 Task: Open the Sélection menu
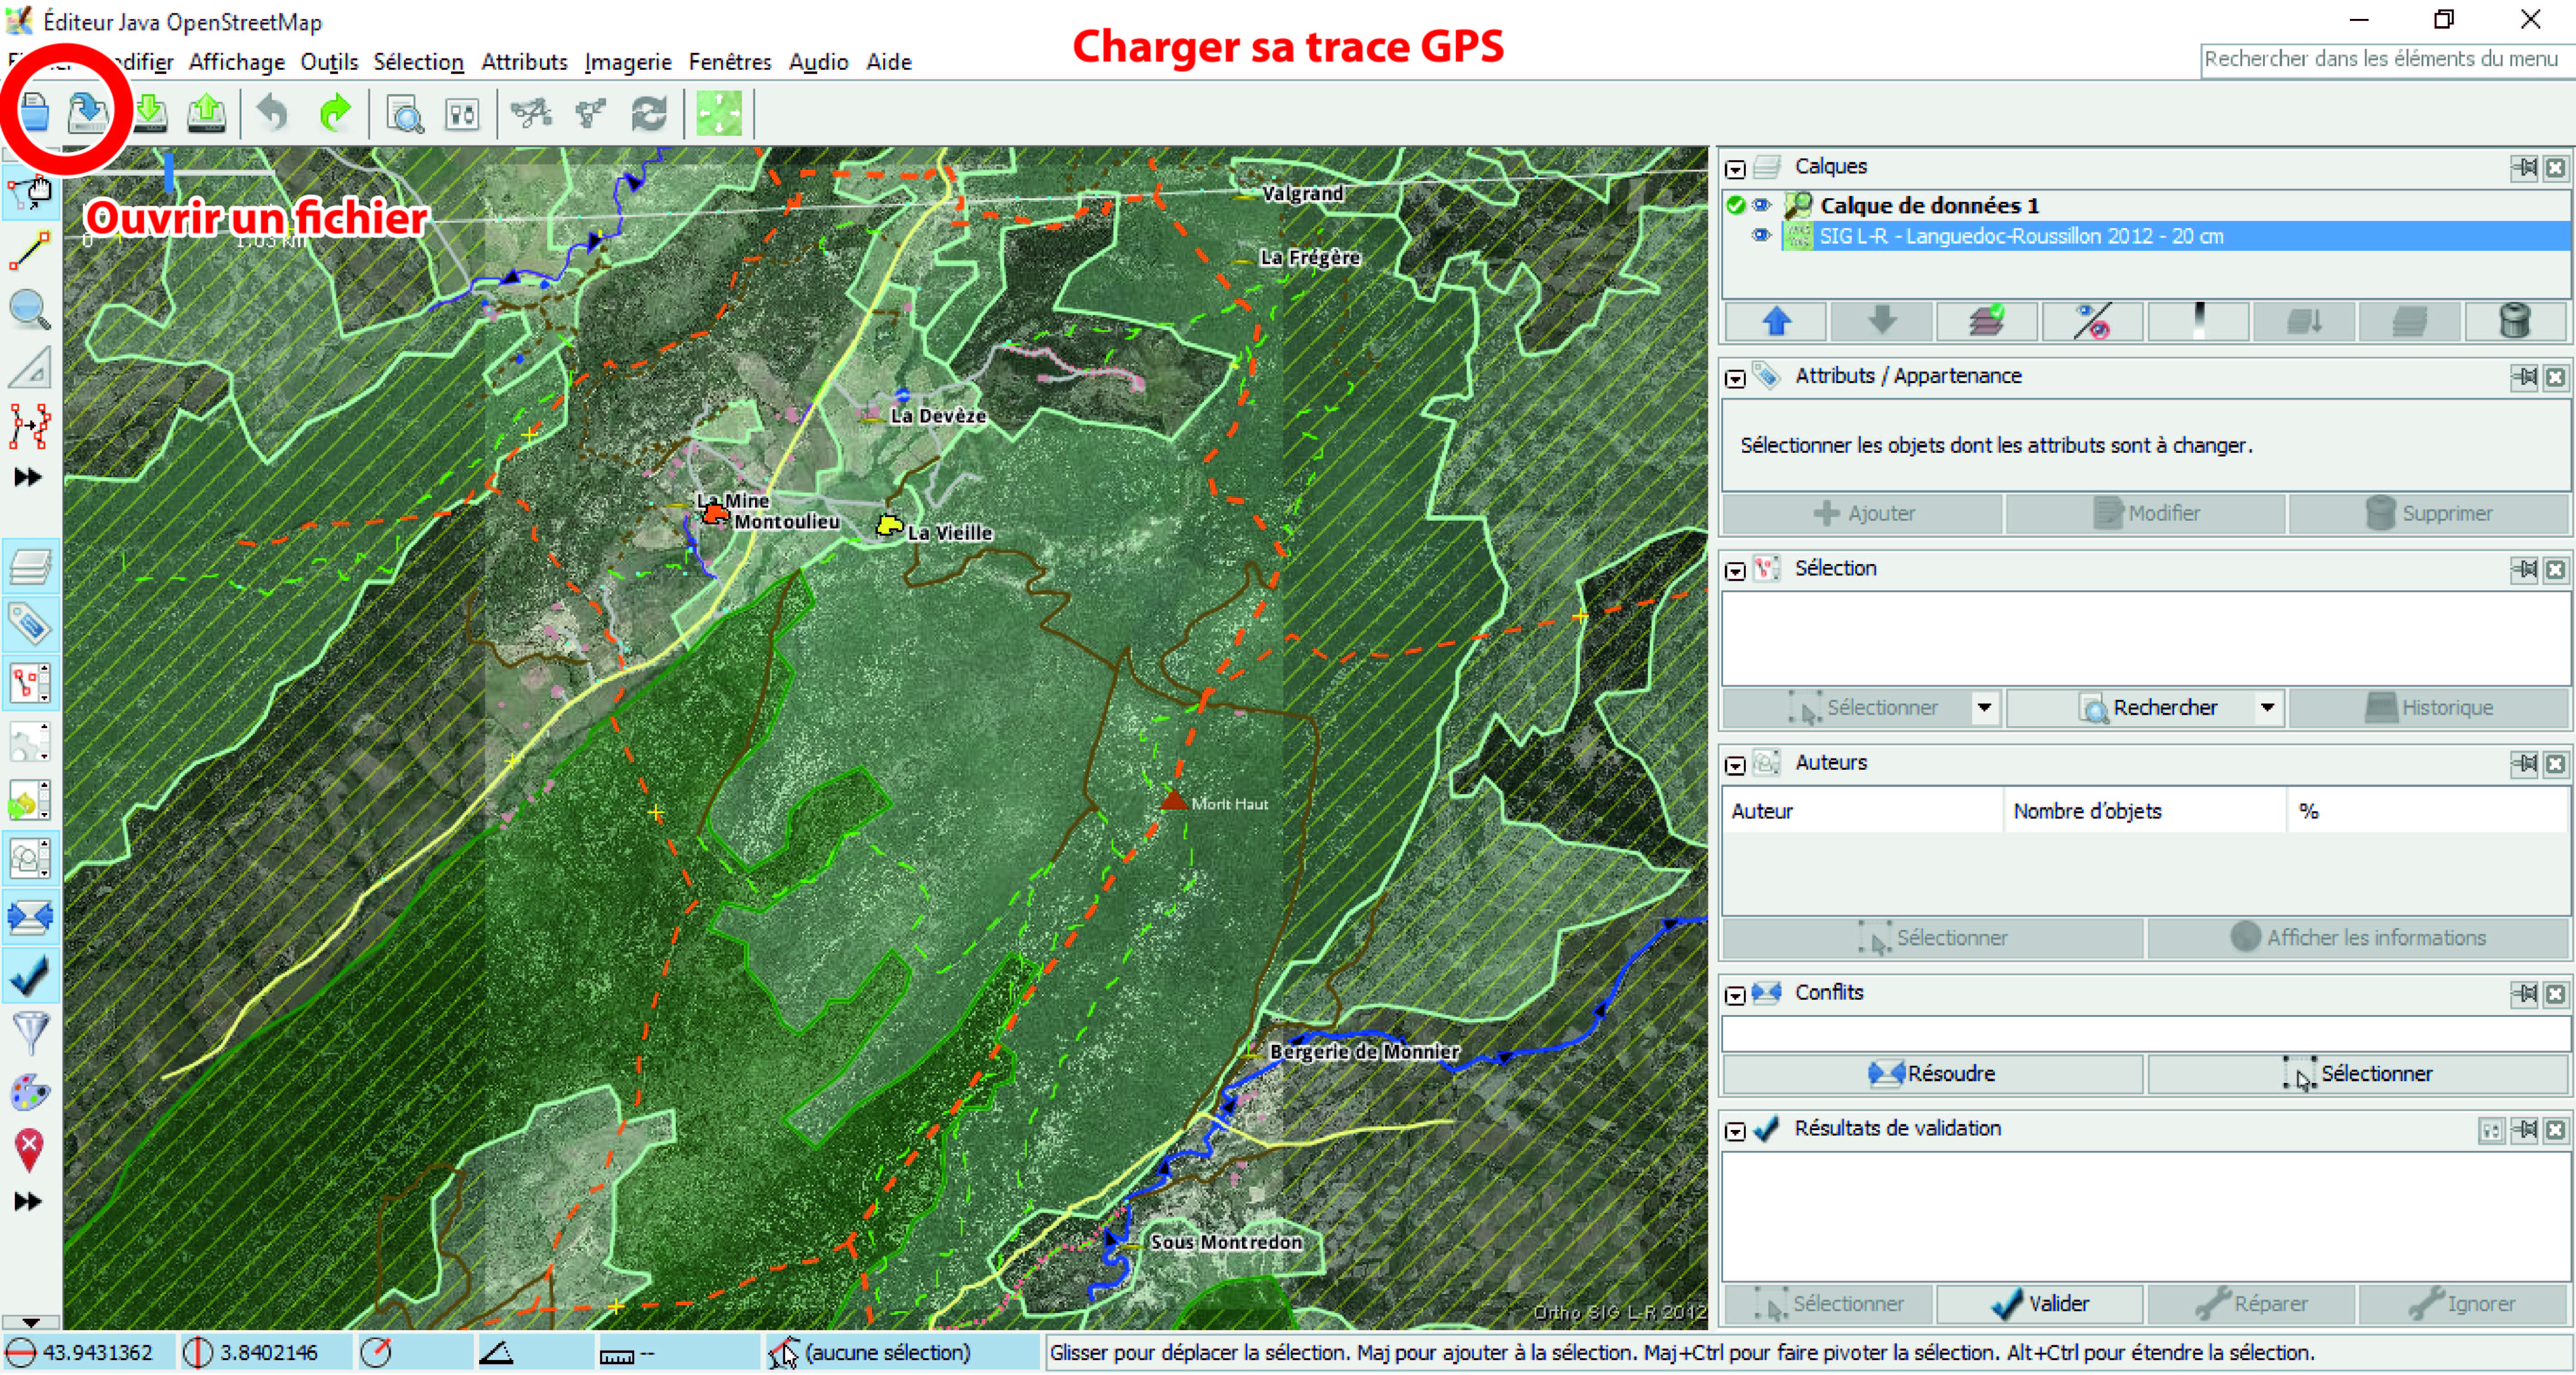(x=418, y=62)
